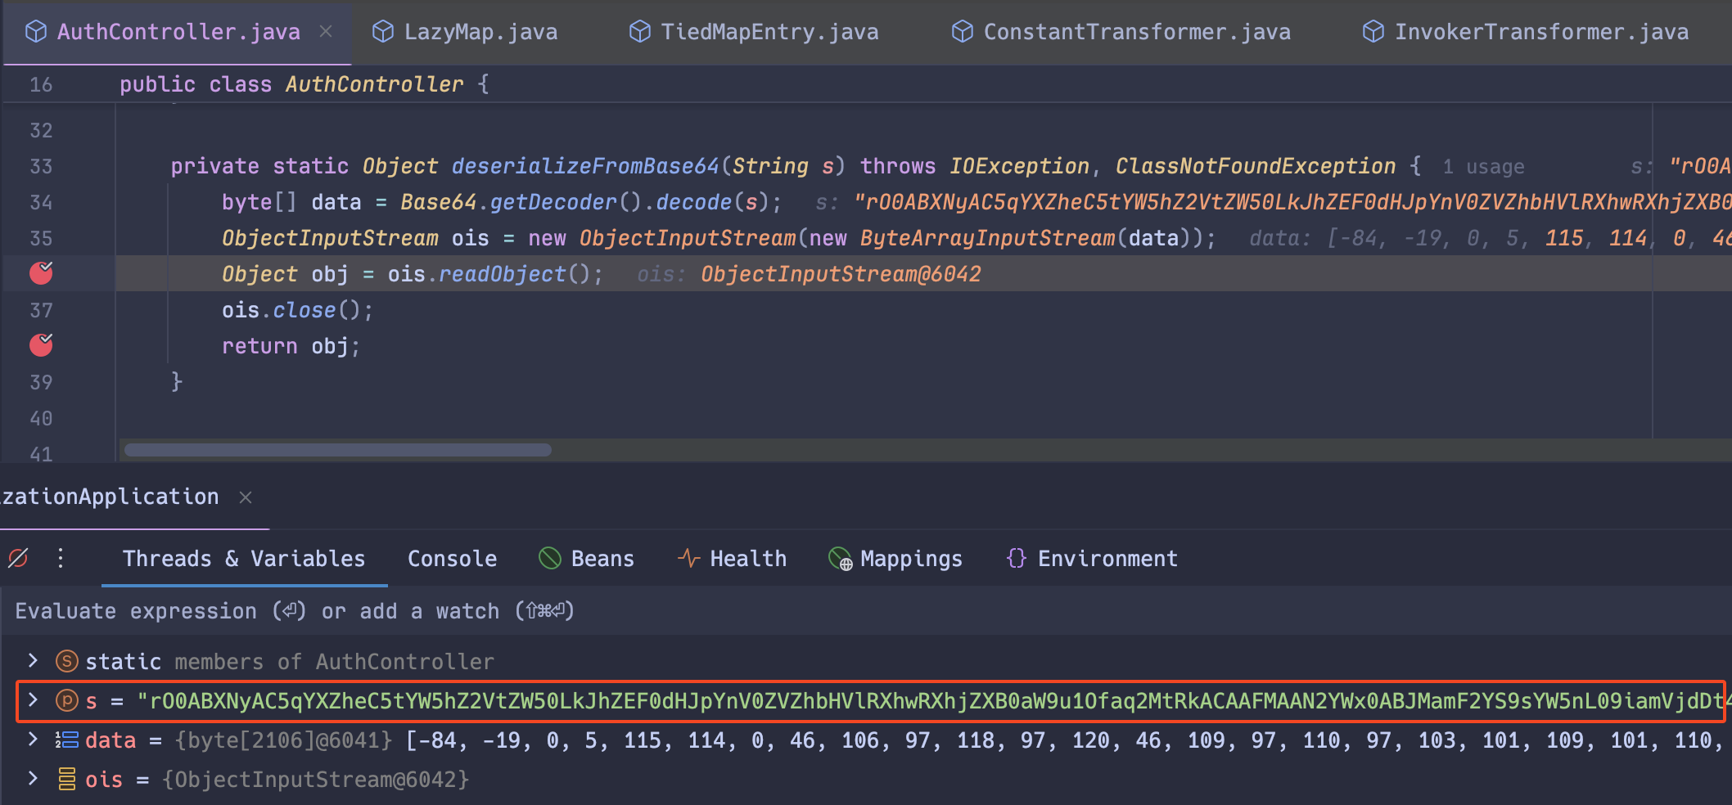
Task: Expand the s string variable entry
Action: (33, 700)
